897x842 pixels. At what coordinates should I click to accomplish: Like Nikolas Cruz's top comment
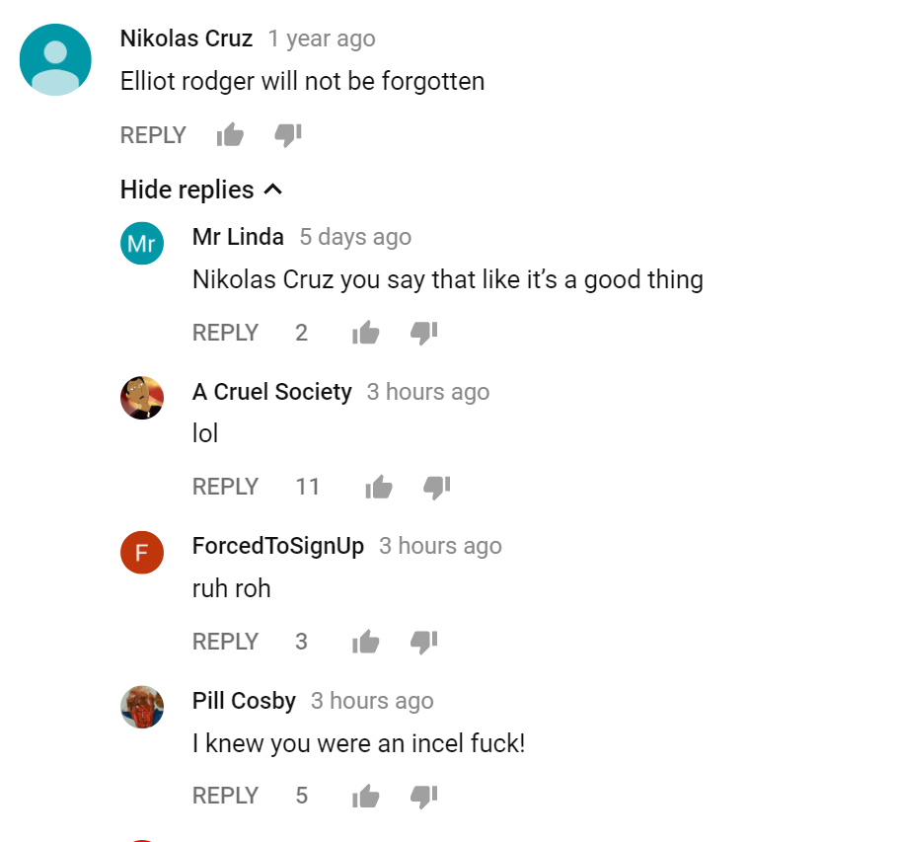pyautogui.click(x=231, y=135)
